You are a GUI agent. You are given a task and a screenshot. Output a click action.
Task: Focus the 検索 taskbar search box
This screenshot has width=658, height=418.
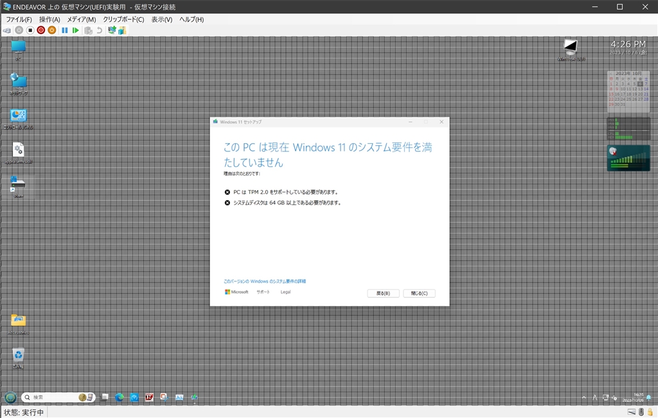[x=58, y=397]
